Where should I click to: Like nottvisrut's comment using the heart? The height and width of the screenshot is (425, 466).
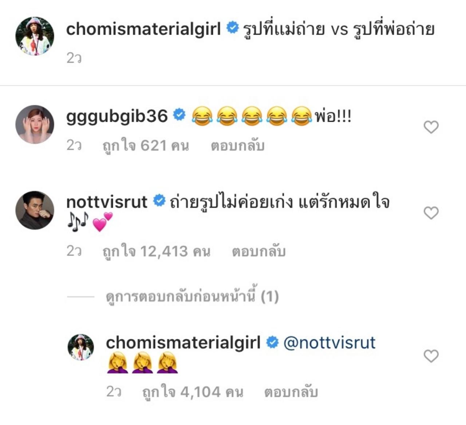(x=431, y=213)
